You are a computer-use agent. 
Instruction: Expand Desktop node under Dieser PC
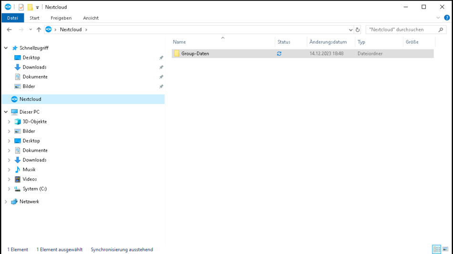click(x=9, y=141)
